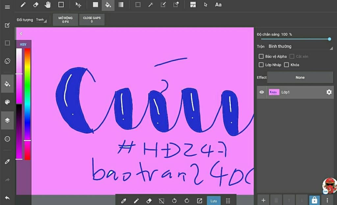The height and width of the screenshot is (205, 337).
Task: Open selection options in left sidebar
Action: [7, 43]
